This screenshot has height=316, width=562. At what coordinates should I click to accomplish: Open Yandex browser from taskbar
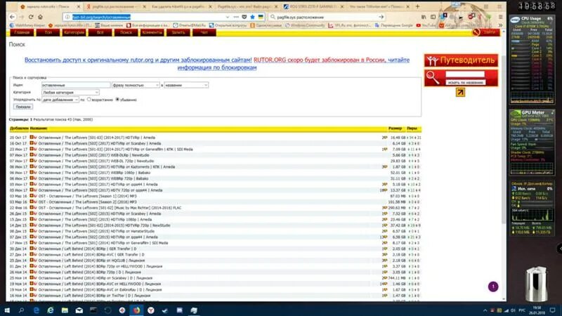tap(151, 310)
